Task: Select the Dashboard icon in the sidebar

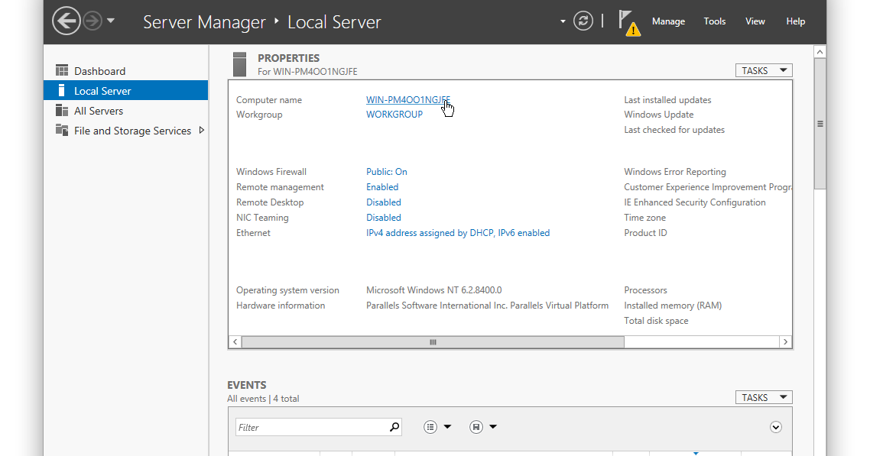Action: point(62,70)
